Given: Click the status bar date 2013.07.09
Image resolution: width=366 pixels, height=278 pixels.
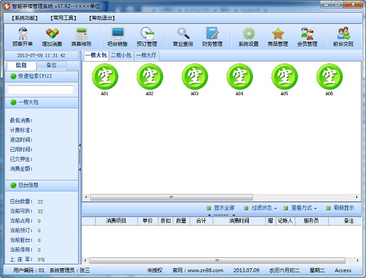Looking at the screenshot, I should tap(246, 271).
